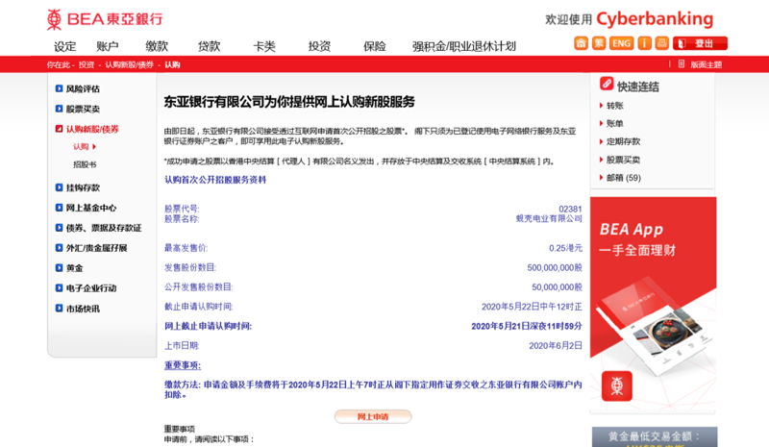
Task: Open 定期存款 quick link
Action: click(x=623, y=142)
